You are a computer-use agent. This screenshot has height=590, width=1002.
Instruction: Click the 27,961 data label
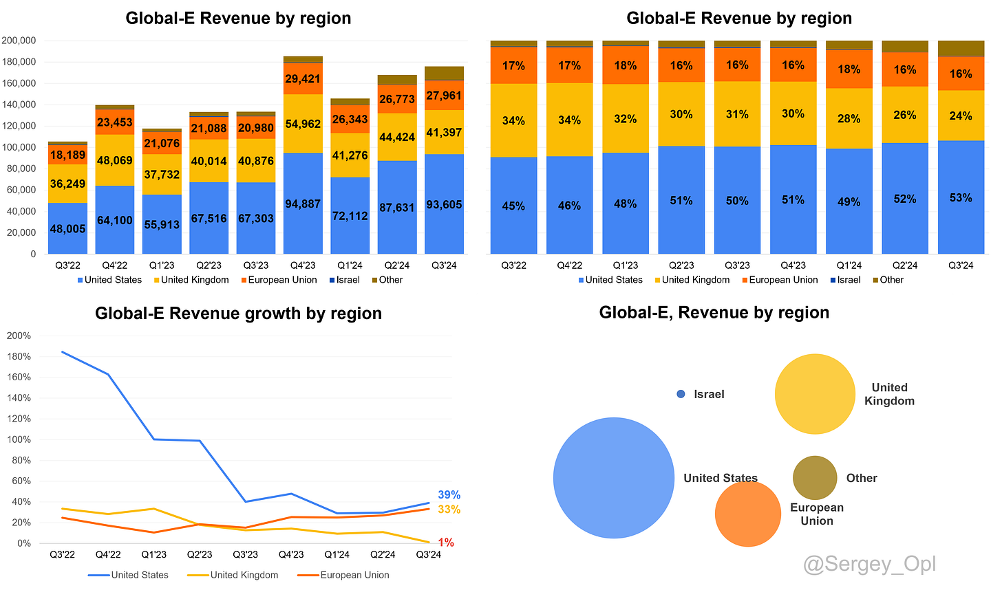click(444, 96)
